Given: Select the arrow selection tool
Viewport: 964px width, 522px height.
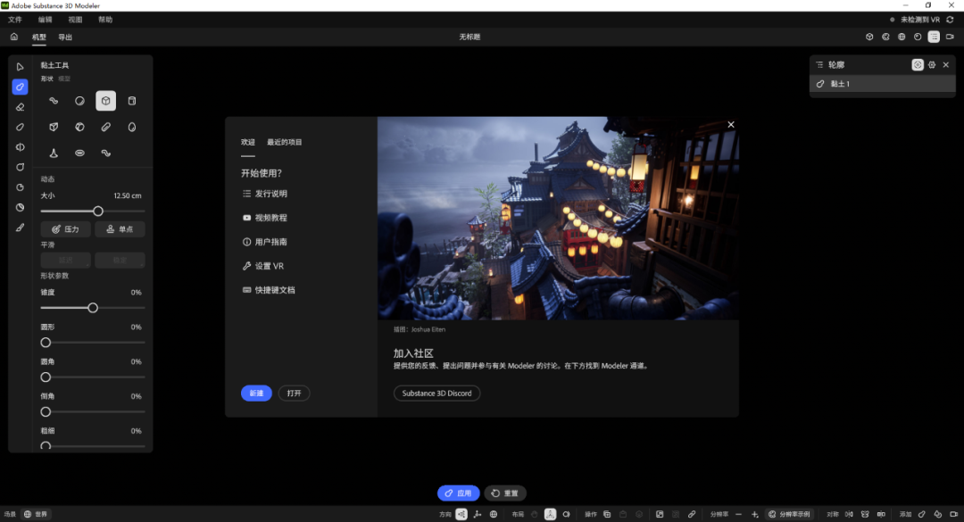Looking at the screenshot, I should pyautogui.click(x=20, y=67).
